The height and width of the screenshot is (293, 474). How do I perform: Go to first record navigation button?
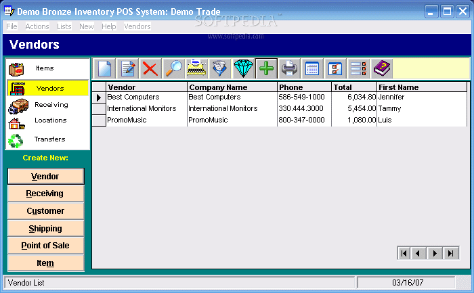click(404, 253)
